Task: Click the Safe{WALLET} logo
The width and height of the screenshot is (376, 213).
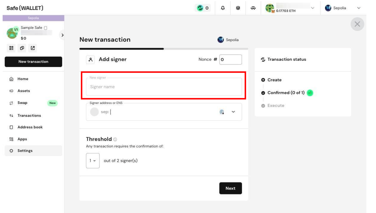Action: (25, 8)
